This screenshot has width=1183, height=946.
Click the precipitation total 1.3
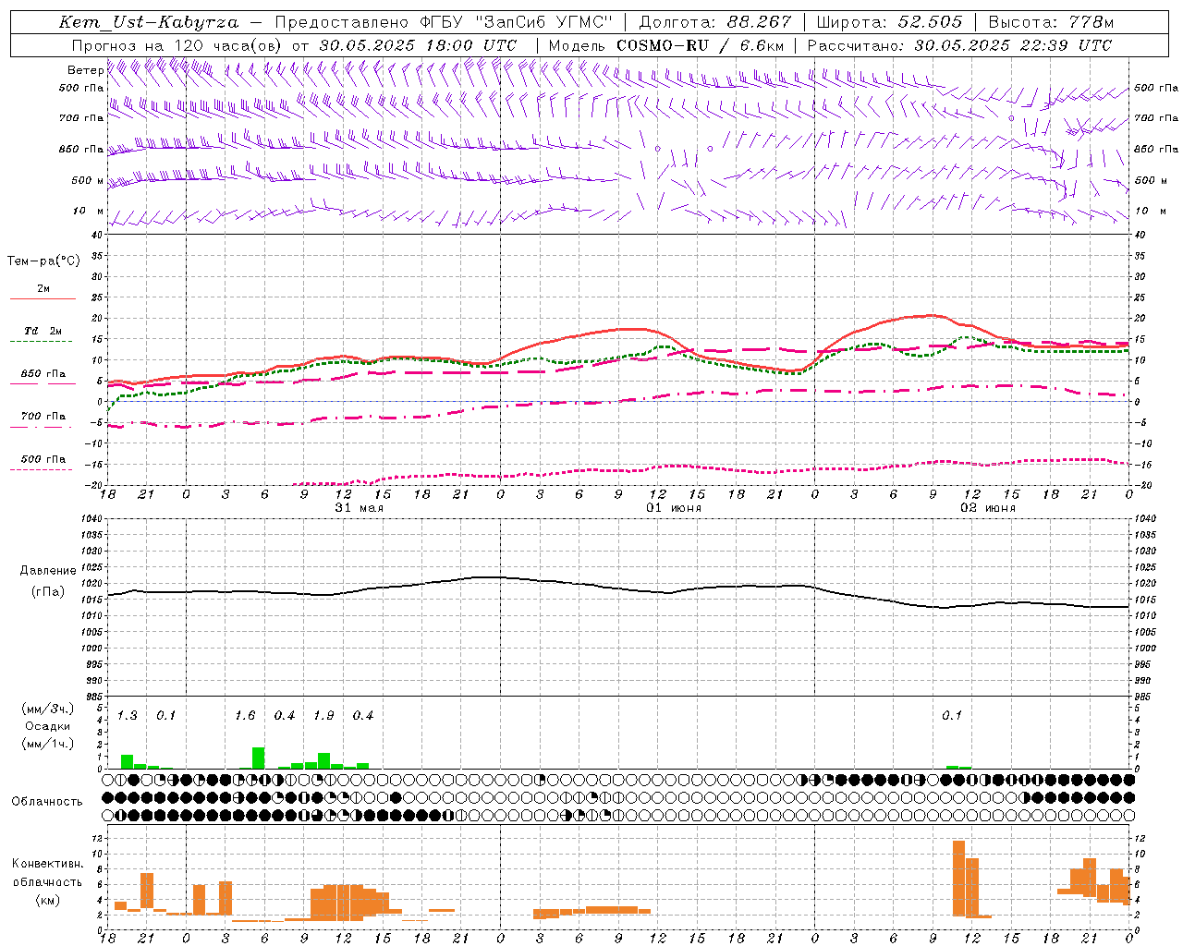(127, 716)
